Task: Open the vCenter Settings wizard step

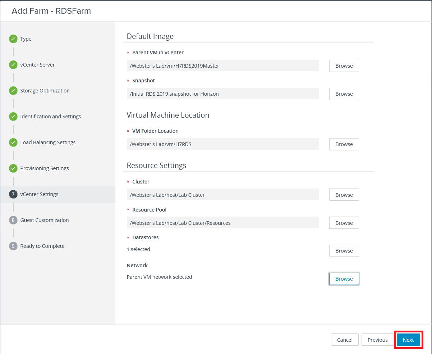Action: point(39,194)
